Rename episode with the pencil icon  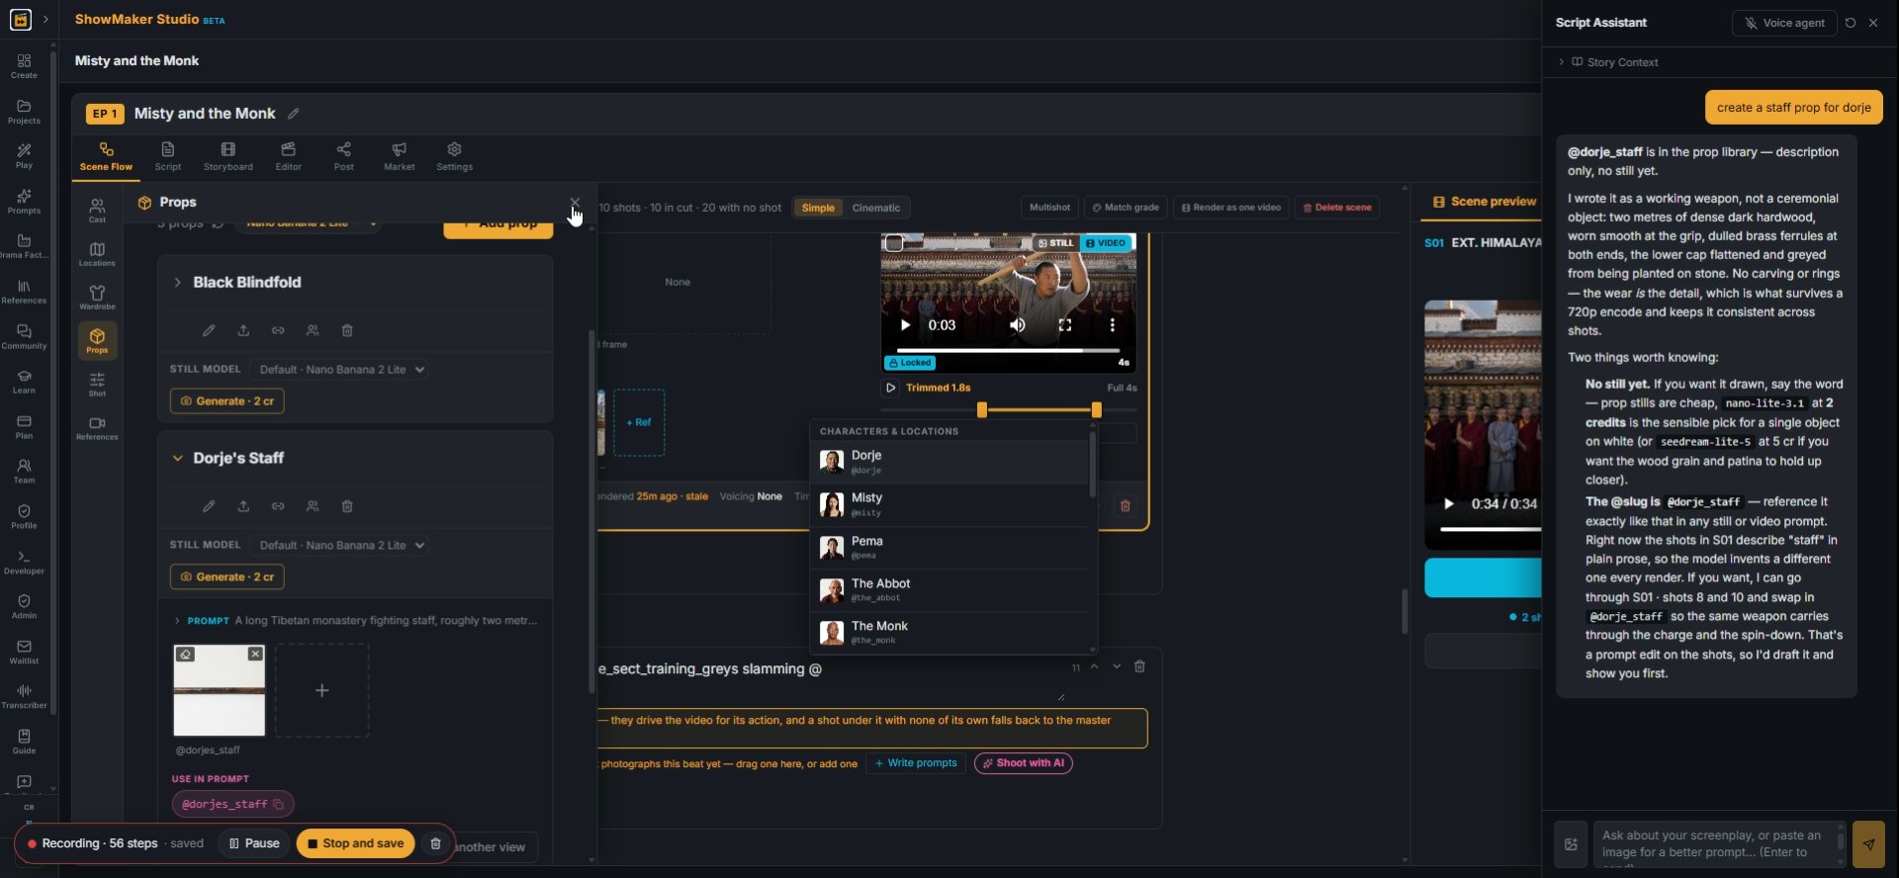pyautogui.click(x=294, y=114)
